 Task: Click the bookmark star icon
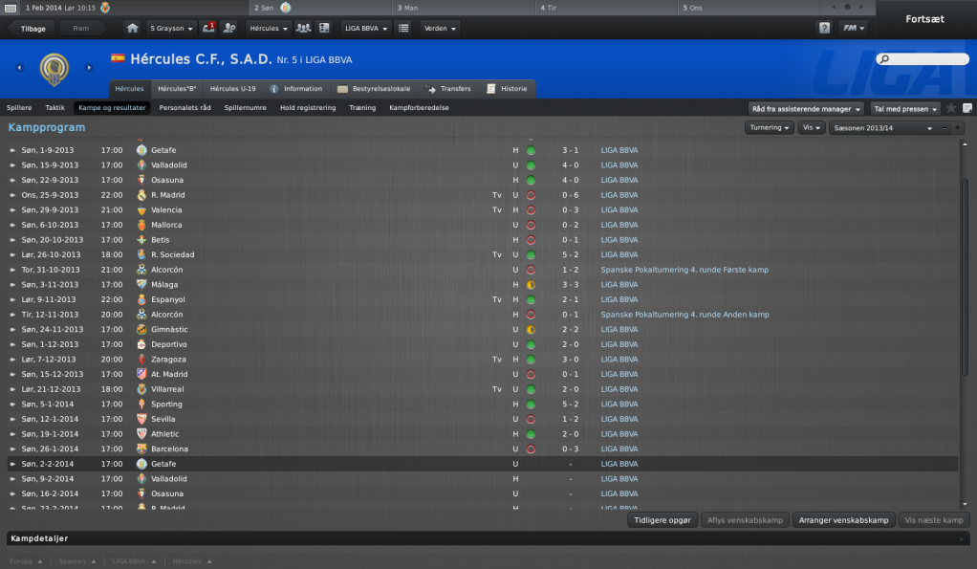point(951,108)
